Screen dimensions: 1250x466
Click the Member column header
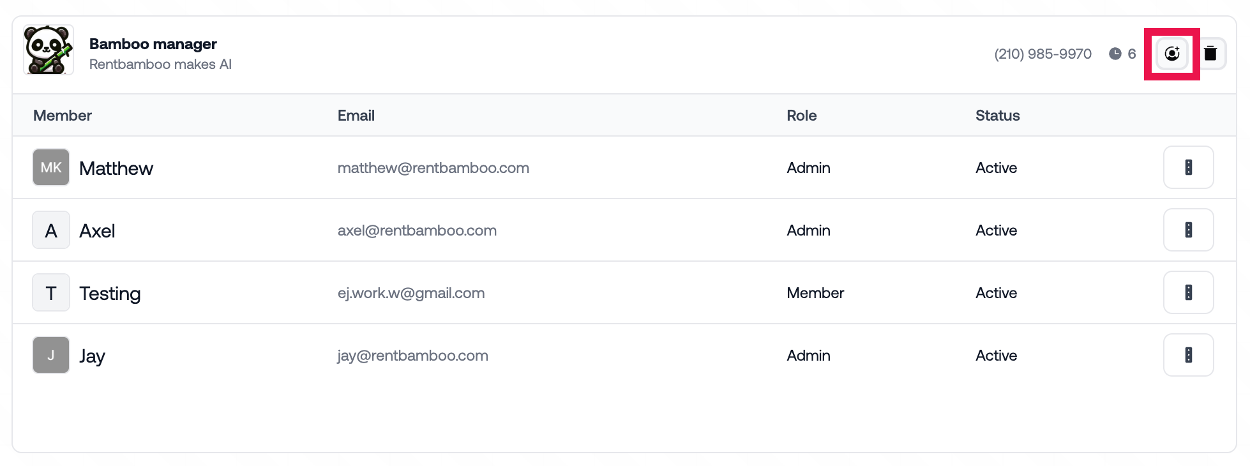[63, 116]
